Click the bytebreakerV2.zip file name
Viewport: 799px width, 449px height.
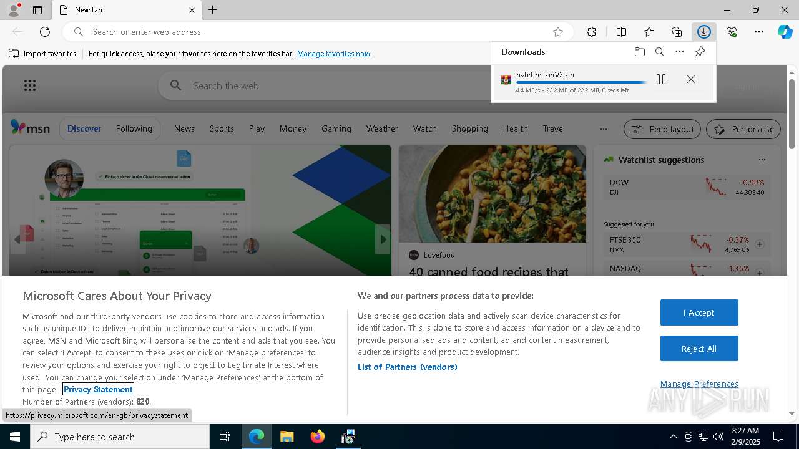(545, 75)
